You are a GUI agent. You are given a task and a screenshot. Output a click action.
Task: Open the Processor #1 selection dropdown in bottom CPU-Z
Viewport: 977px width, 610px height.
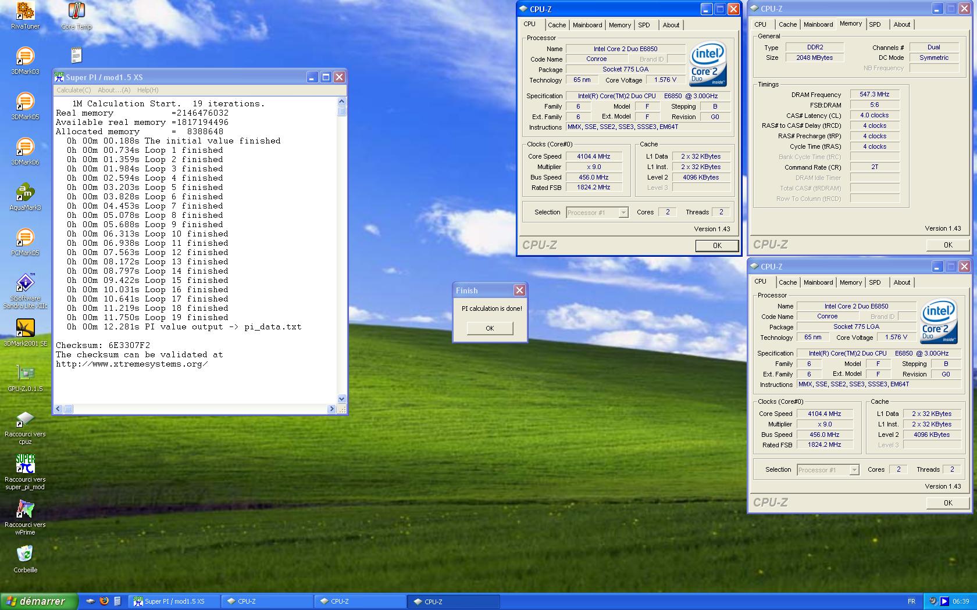tap(828, 470)
